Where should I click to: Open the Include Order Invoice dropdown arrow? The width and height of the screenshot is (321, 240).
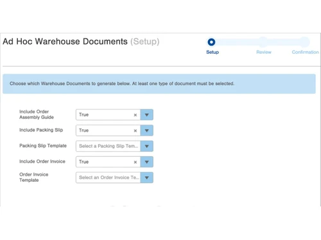(x=147, y=162)
